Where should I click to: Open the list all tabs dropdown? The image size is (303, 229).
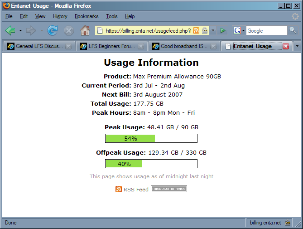click(297, 46)
